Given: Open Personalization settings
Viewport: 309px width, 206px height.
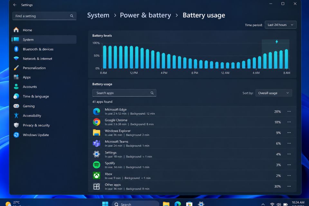Looking at the screenshot, I should pyautogui.click(x=44, y=68).
